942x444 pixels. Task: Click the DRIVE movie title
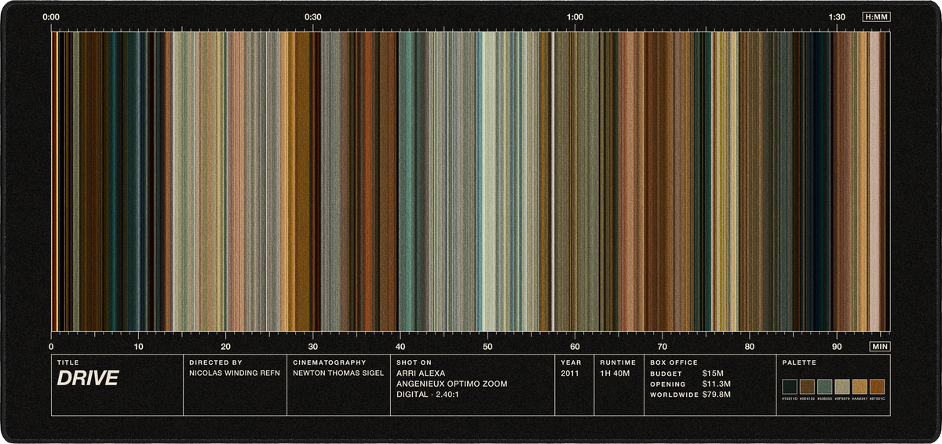click(87, 379)
